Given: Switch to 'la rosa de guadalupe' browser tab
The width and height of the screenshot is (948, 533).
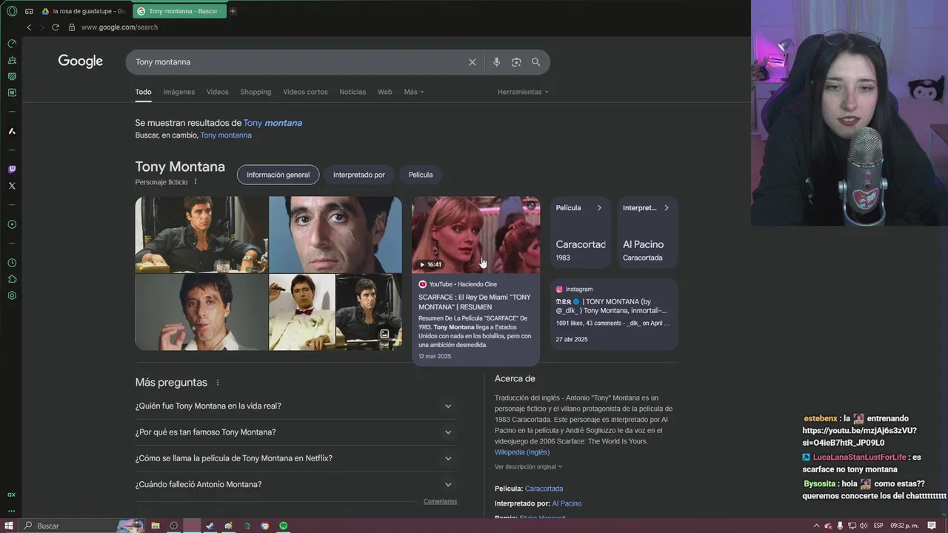Looking at the screenshot, I should (x=84, y=11).
